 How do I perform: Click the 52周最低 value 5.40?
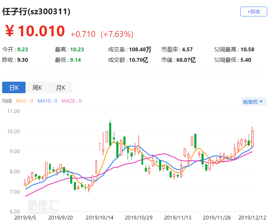coord(246,60)
